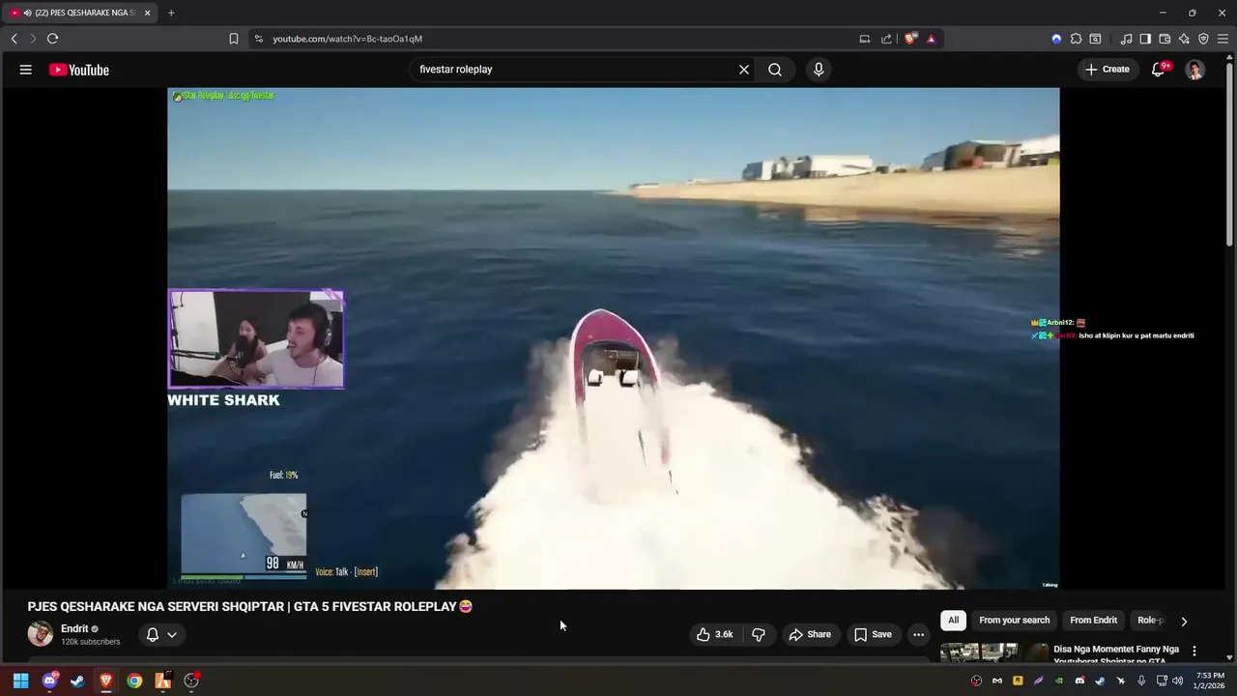This screenshot has height=696, width=1237.
Task: Show more filter chips with right arrow
Action: pos(1184,621)
